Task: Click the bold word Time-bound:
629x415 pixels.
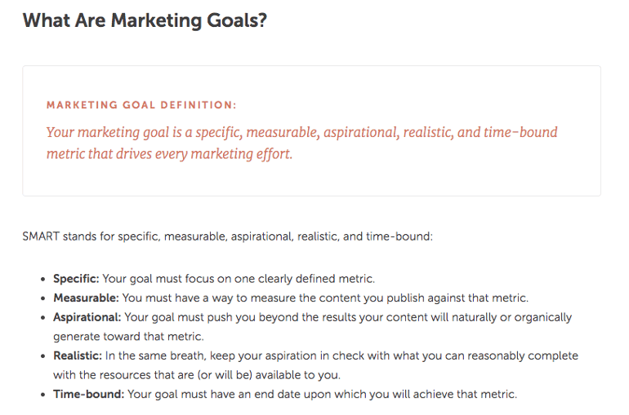Action: pyautogui.click(x=89, y=394)
